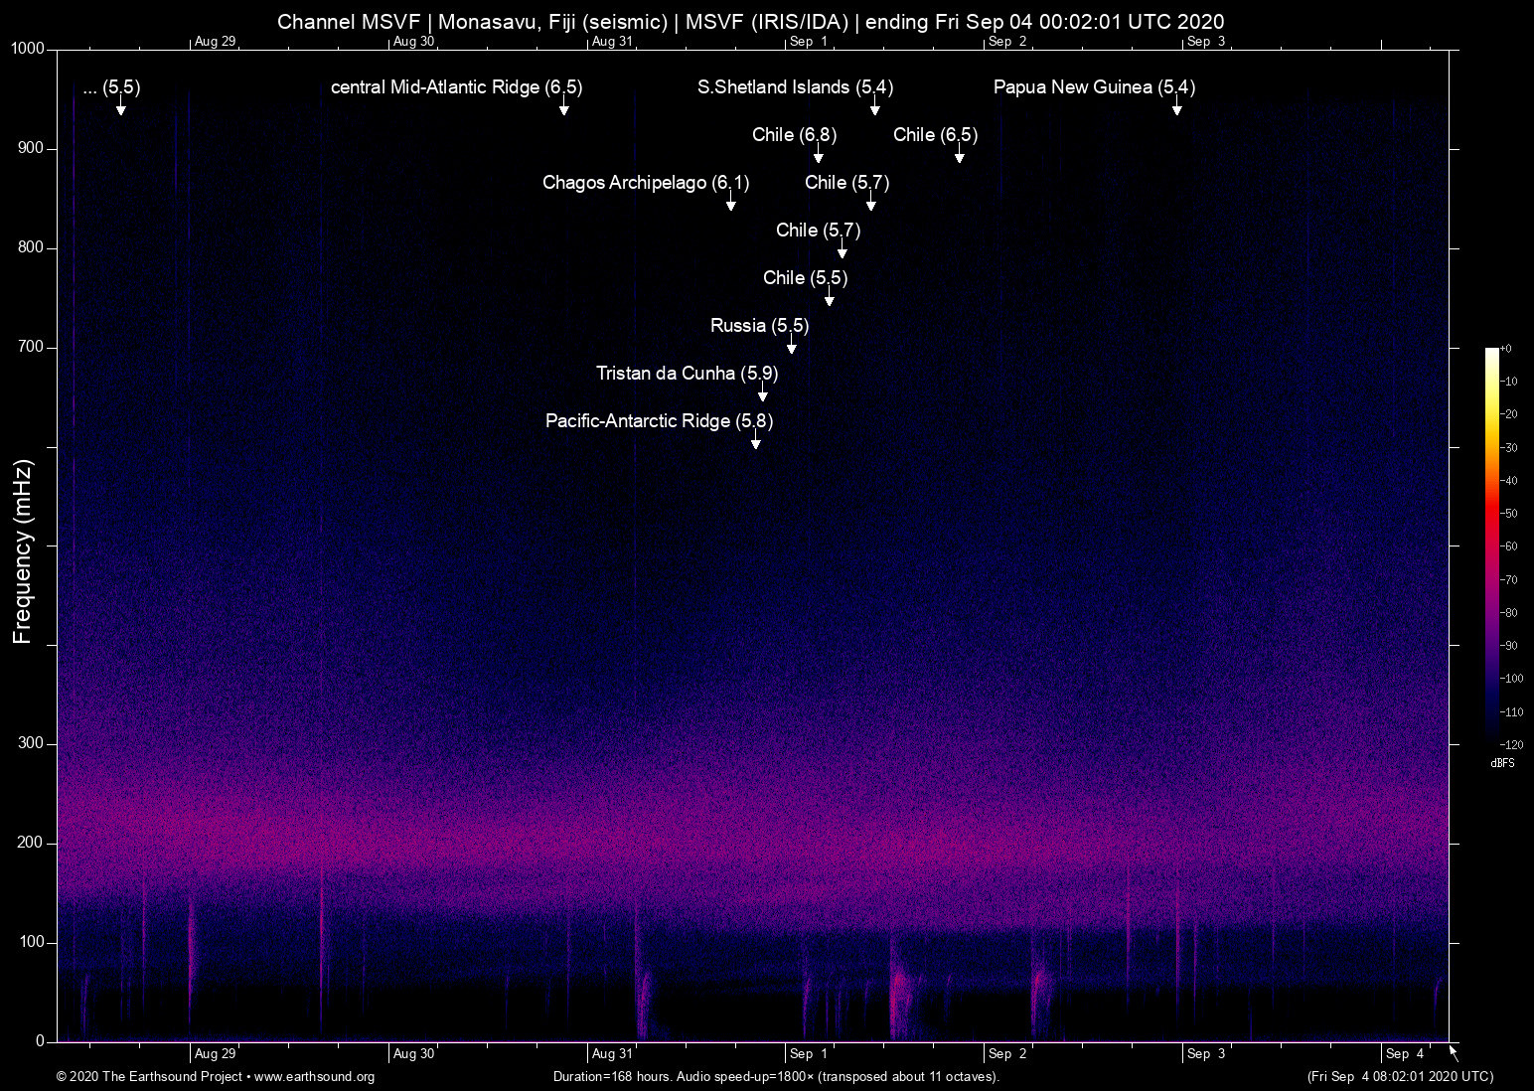Select the '-120' value on the color scale
The height and width of the screenshot is (1091, 1534).
(1511, 744)
